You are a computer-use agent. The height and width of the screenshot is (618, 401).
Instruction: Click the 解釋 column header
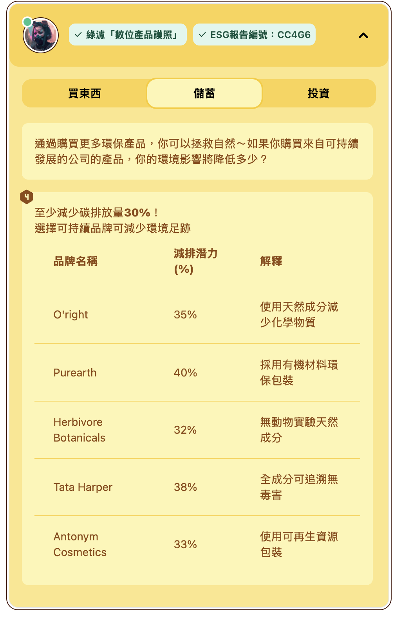(271, 261)
